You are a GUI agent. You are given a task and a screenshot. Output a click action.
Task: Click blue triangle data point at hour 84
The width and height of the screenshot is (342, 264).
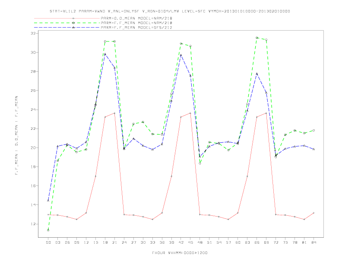point(313,149)
